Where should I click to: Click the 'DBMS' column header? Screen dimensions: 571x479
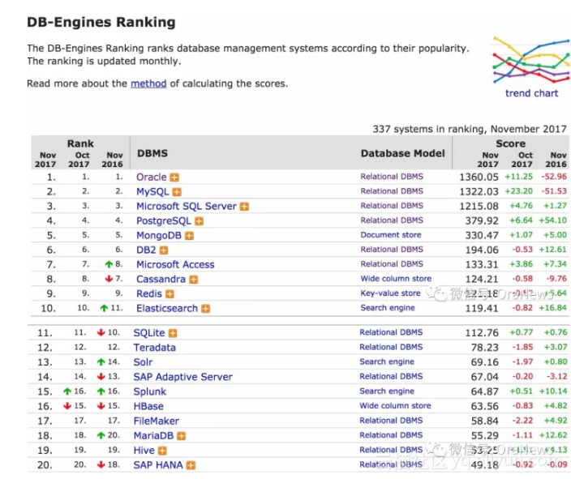152,153
